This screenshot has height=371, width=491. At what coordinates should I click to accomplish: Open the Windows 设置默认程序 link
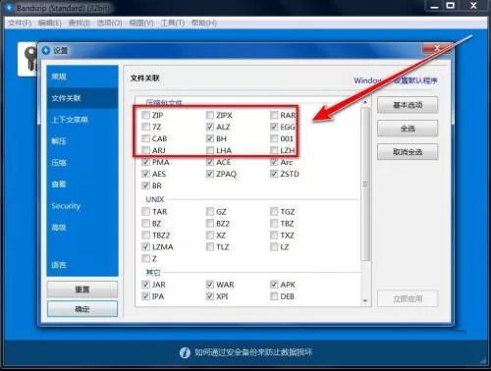point(396,80)
